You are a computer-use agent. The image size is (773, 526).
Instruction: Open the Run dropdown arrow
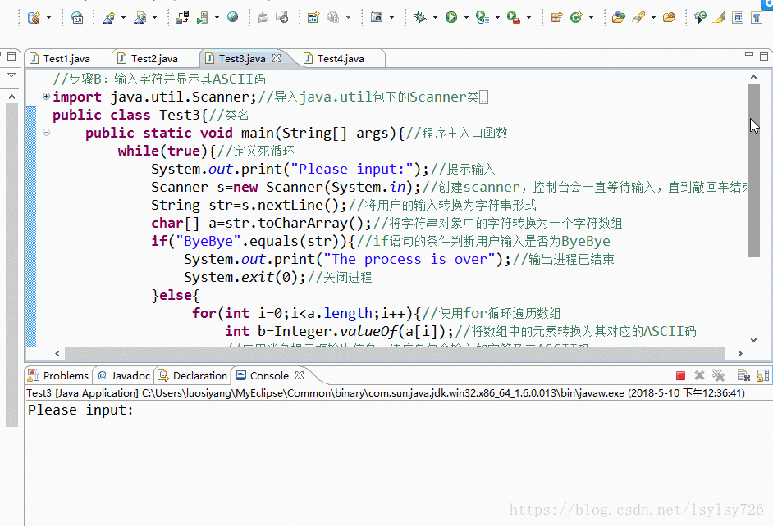pos(466,17)
